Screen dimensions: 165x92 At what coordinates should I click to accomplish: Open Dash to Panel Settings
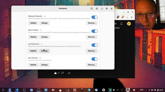coord(44,37)
